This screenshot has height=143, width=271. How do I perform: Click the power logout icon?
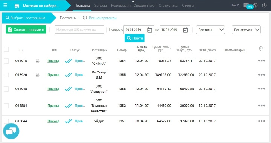click(264, 6)
